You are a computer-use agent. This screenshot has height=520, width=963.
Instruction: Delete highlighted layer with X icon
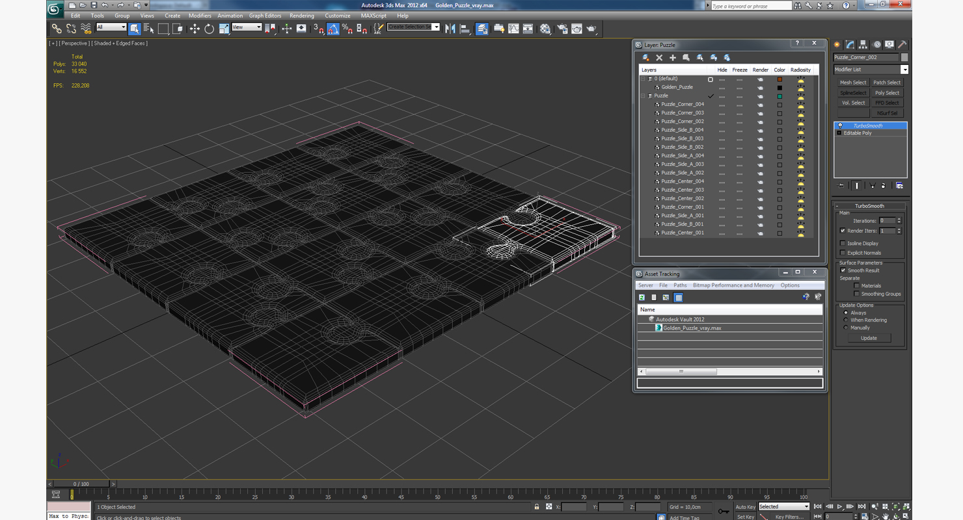pos(659,58)
